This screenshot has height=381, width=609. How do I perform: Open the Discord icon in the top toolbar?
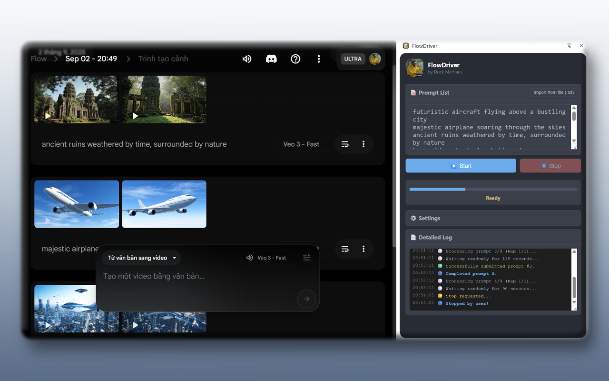271,59
